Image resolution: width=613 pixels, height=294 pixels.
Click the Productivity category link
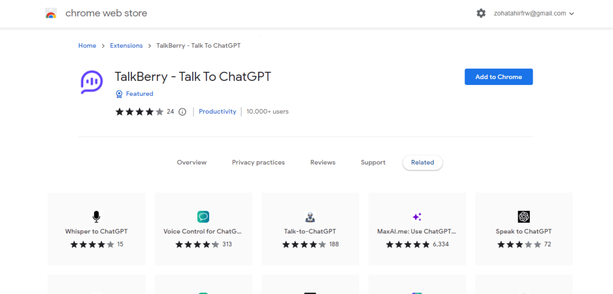coord(218,111)
